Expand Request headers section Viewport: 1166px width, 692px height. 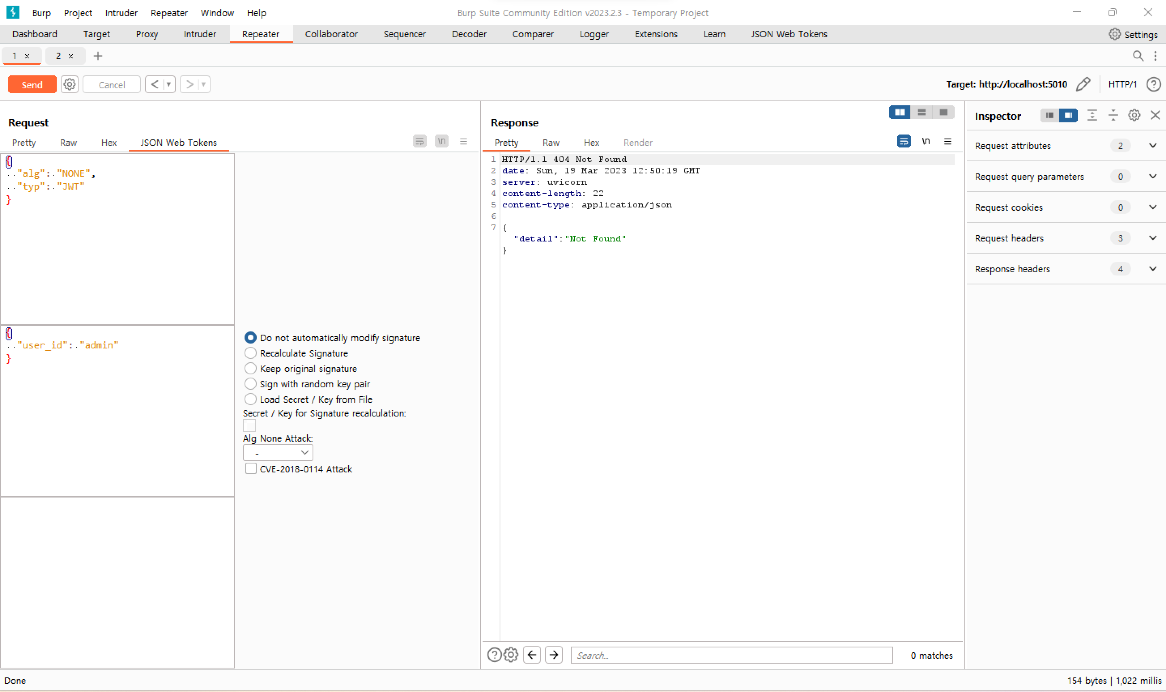(1153, 238)
